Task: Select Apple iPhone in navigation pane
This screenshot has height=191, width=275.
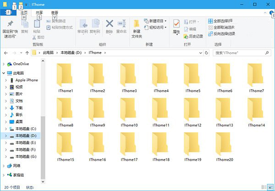Action: click(27, 80)
